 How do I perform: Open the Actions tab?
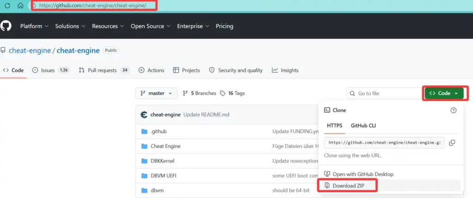pos(152,70)
